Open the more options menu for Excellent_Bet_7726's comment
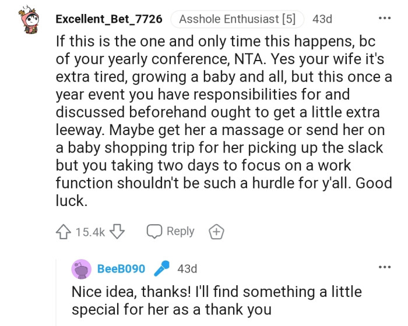Screen dimensions: 408x326 click(x=385, y=18)
